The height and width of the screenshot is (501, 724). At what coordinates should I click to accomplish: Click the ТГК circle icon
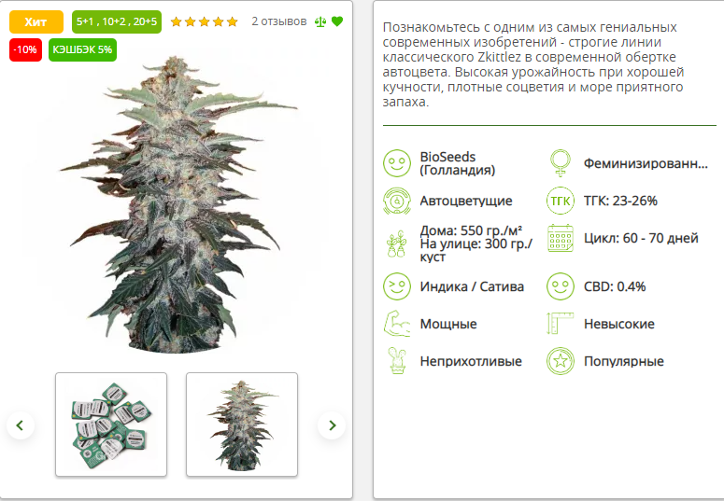coord(561,201)
